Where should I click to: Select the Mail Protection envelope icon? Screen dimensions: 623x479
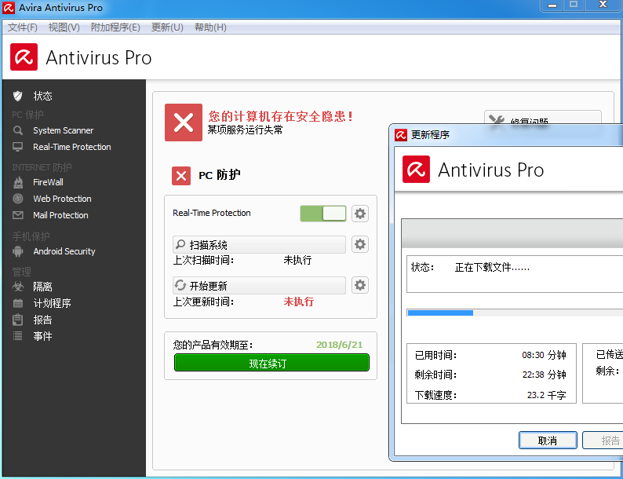pyautogui.click(x=18, y=215)
